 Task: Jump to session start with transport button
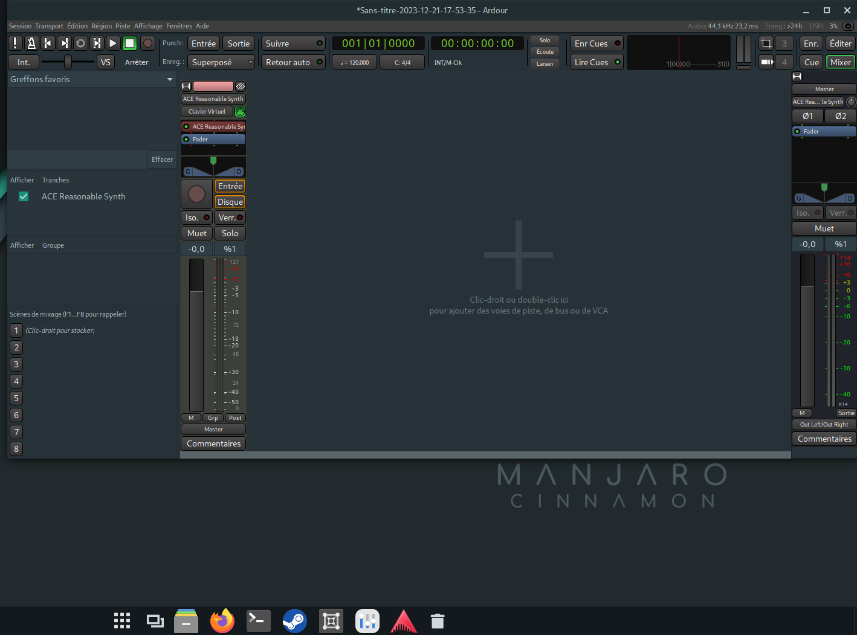48,44
